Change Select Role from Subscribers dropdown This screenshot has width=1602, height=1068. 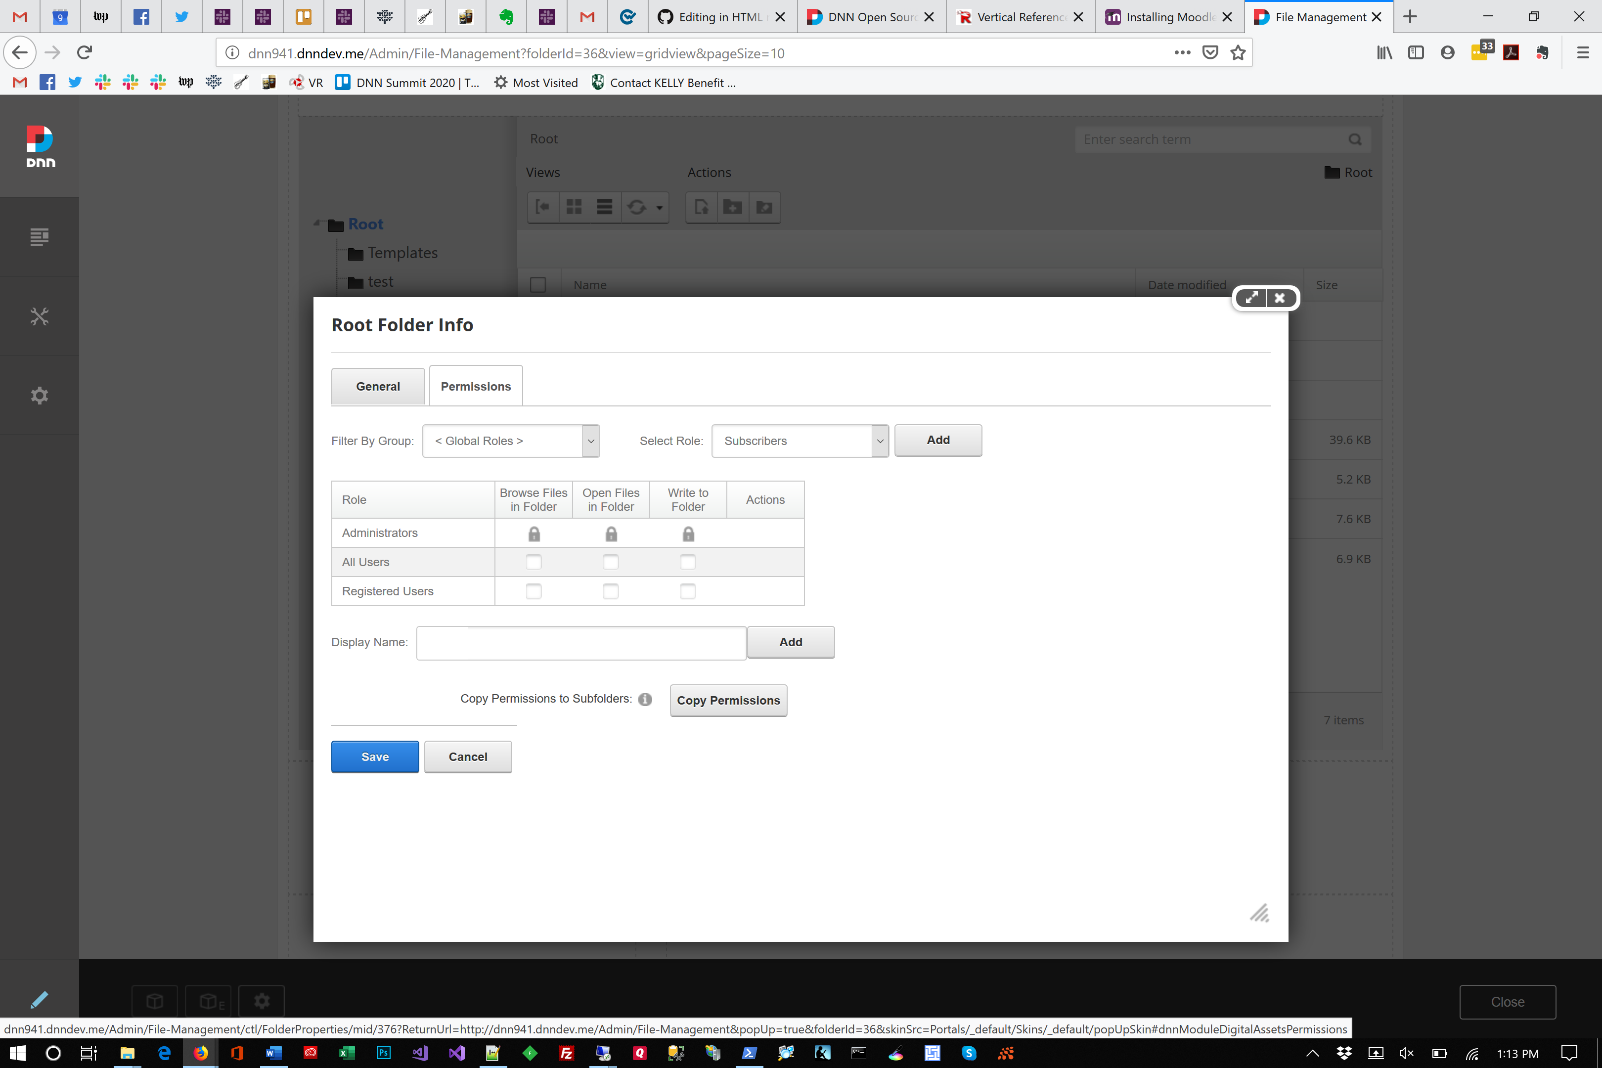coord(799,441)
